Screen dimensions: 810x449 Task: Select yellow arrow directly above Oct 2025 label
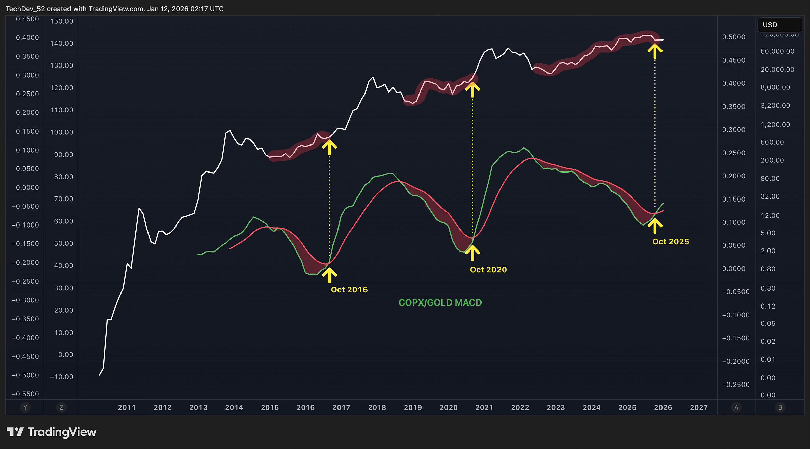pyautogui.click(x=655, y=226)
